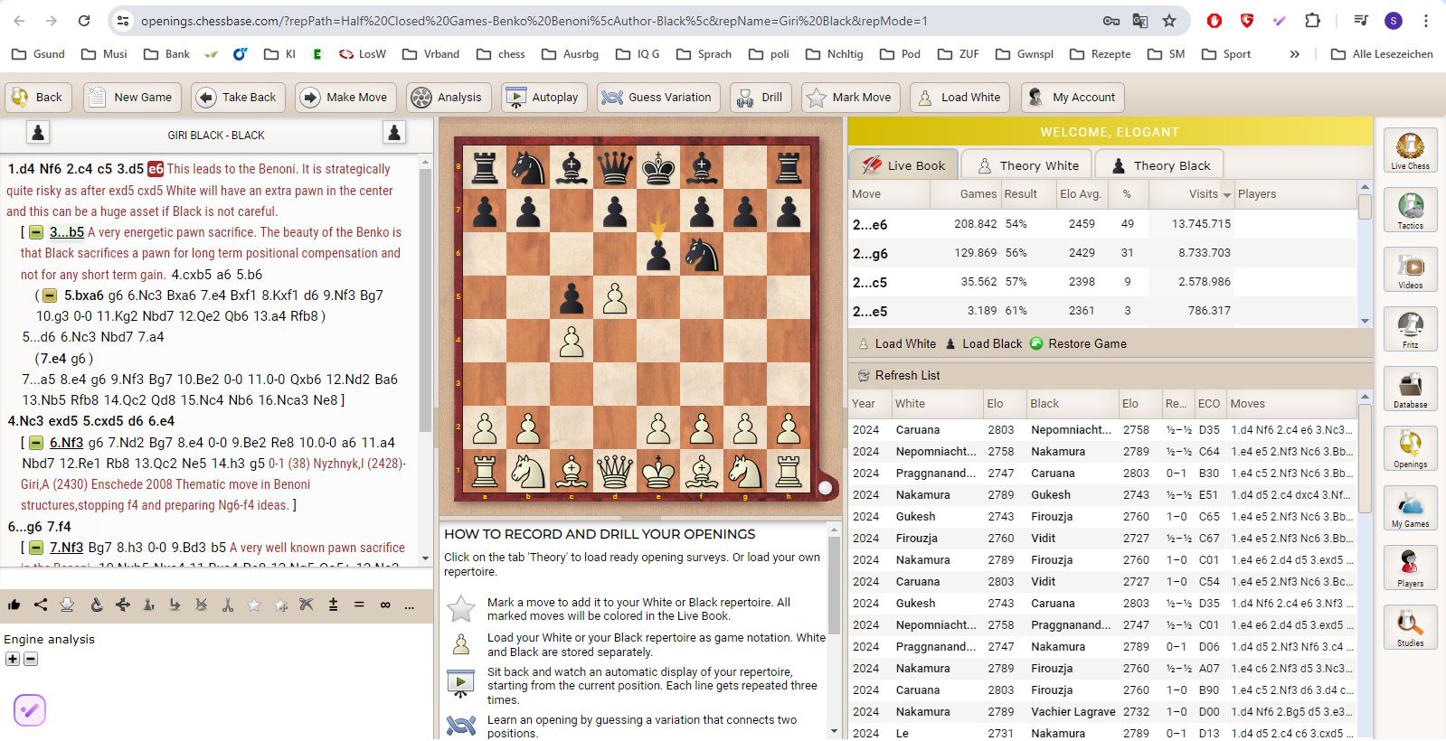Sort games list by ECO column
Image resolution: width=1446 pixels, height=741 pixels.
[x=1209, y=404]
